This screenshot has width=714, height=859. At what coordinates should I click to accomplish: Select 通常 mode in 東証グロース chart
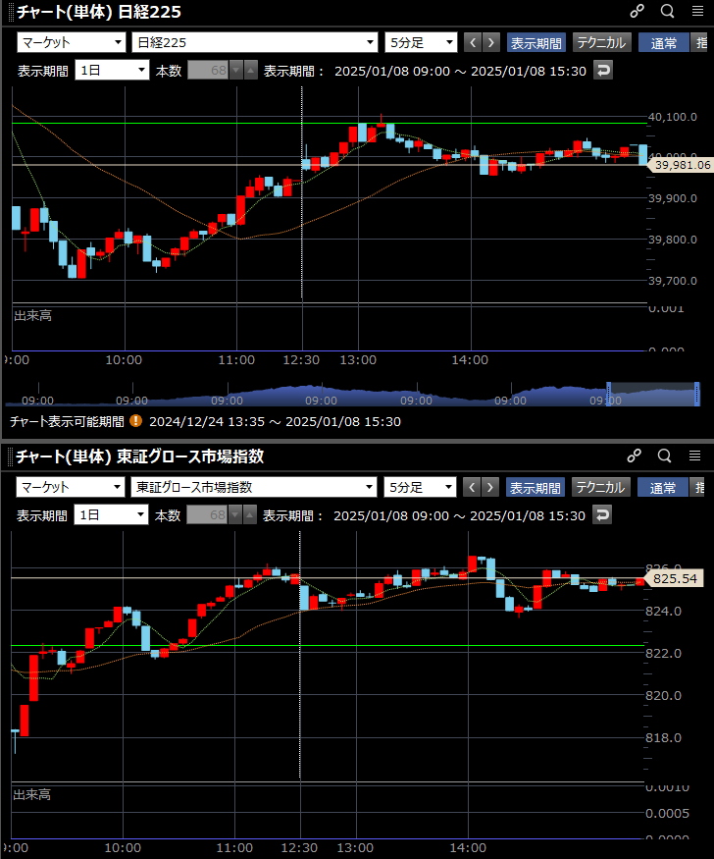coord(663,487)
